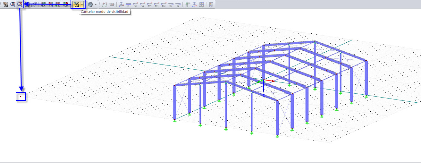Click the result icon left of N
This screenshot has height=163, width=421.
122,4
